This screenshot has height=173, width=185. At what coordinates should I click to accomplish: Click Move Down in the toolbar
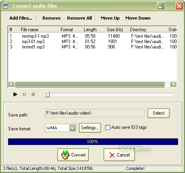click(x=138, y=18)
